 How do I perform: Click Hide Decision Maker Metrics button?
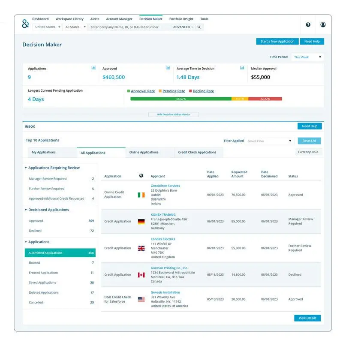coord(174,114)
